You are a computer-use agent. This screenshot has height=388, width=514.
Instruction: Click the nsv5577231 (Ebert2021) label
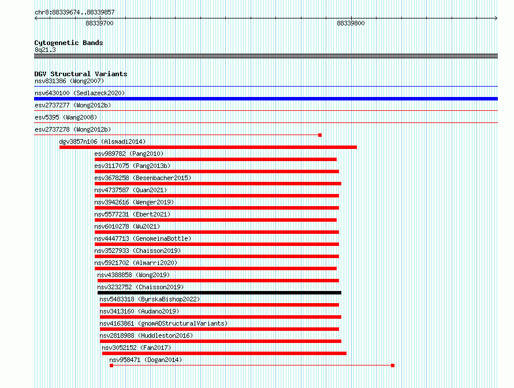pyautogui.click(x=132, y=214)
